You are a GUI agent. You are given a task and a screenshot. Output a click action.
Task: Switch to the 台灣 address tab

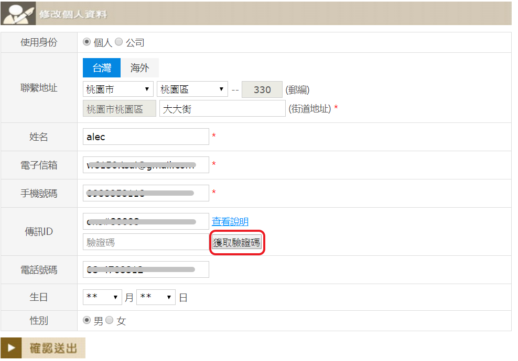(x=102, y=68)
